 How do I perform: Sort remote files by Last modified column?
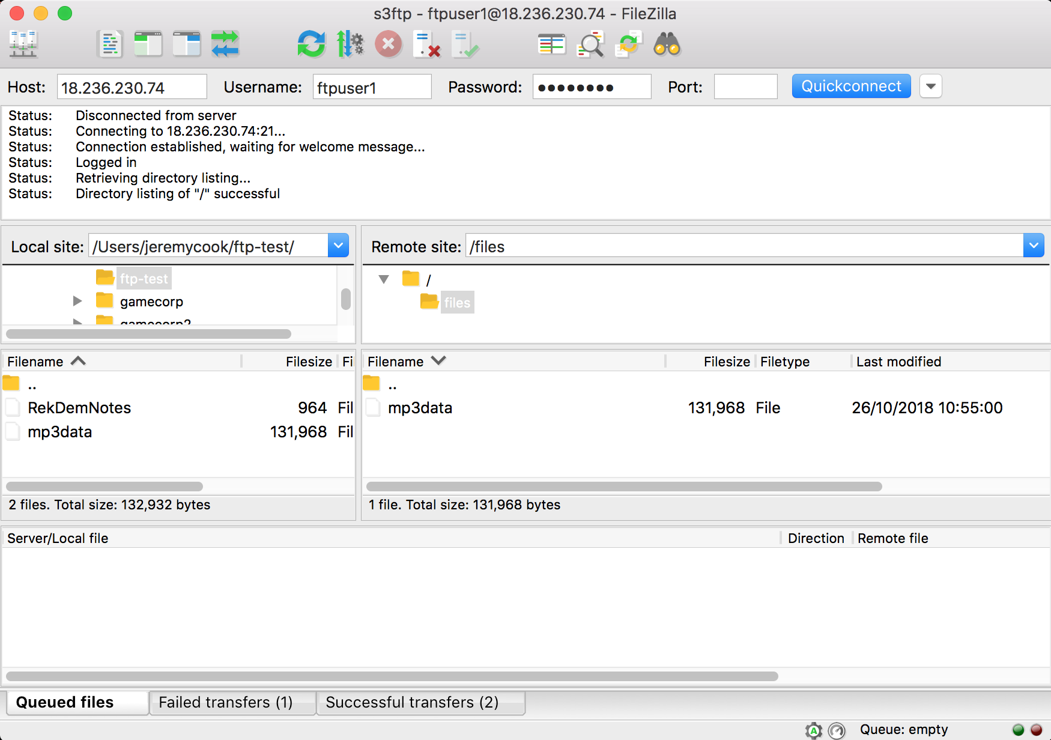tap(898, 362)
